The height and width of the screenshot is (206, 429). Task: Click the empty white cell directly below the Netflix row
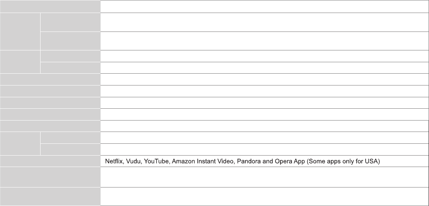(x=264, y=177)
